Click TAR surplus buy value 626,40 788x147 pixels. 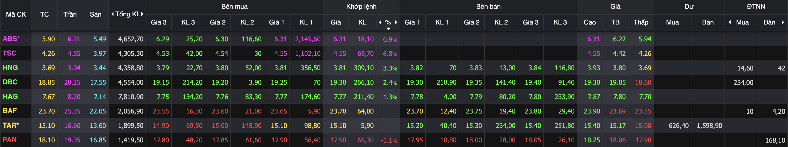(x=679, y=126)
